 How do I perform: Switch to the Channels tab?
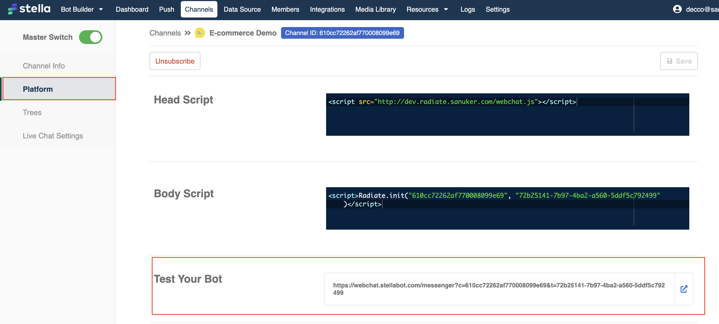199,9
